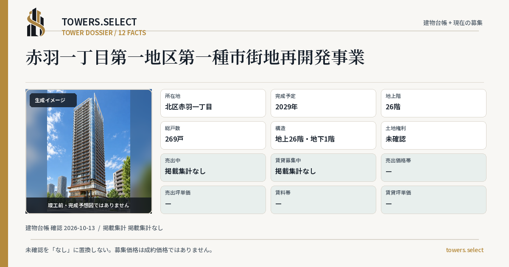
Task: Select the 赤羽一丁目第一地区 project title
Action: pyautogui.click(x=195, y=58)
